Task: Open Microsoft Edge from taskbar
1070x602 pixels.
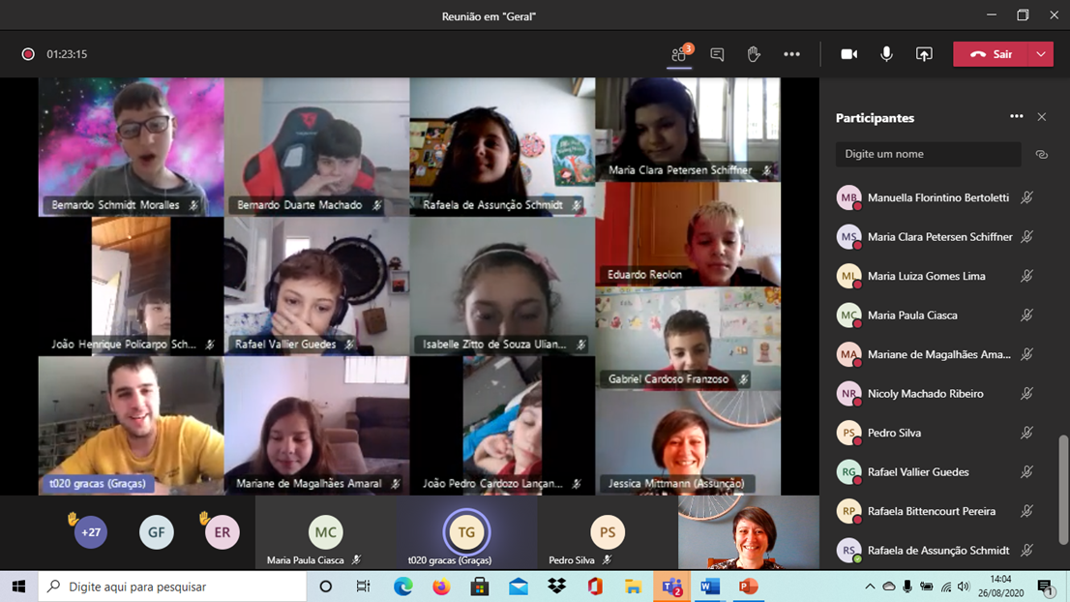Action: [402, 587]
